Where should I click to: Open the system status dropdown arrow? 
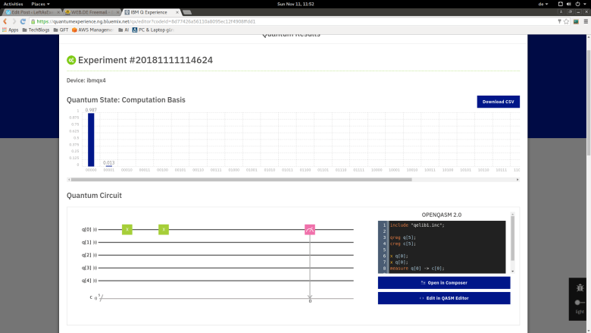click(585, 4)
